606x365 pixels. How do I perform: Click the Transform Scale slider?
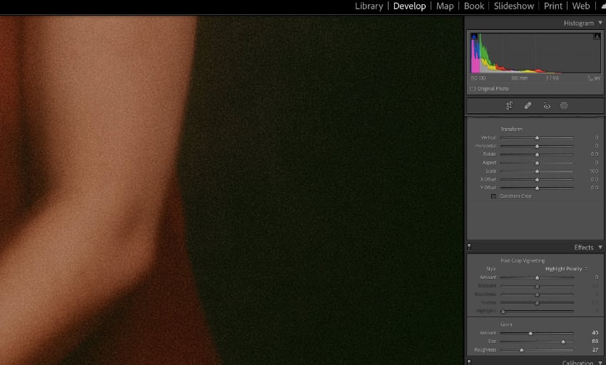click(x=537, y=171)
